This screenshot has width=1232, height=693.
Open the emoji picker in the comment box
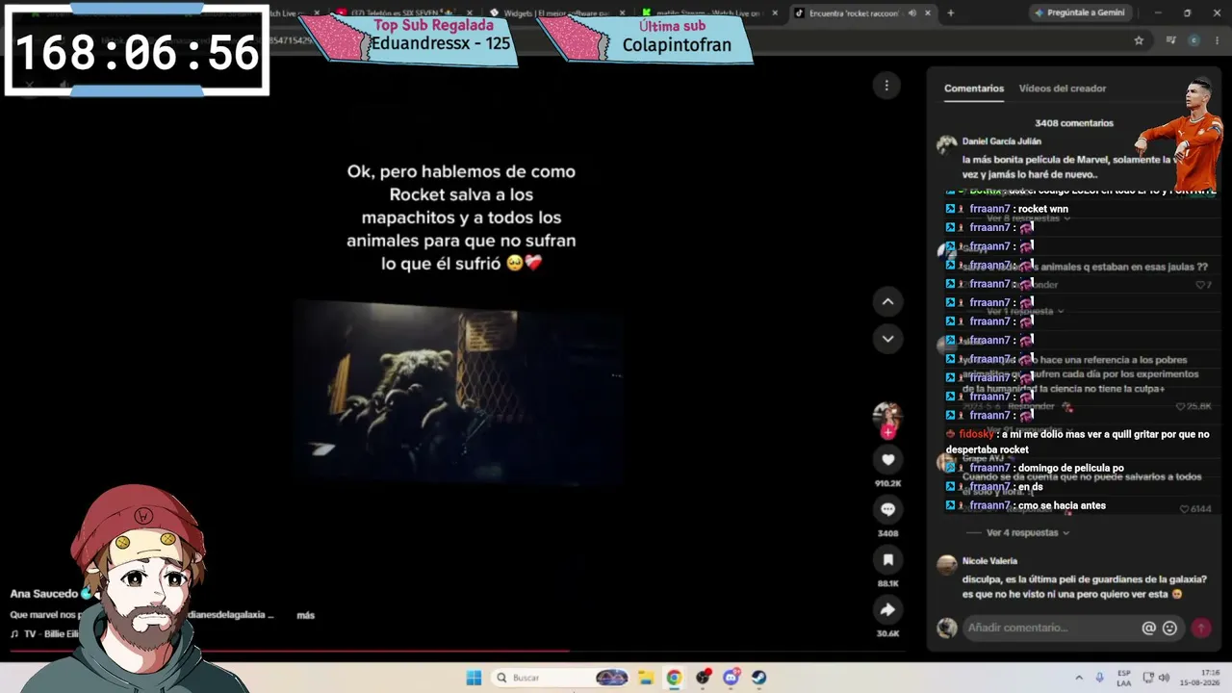1169,628
